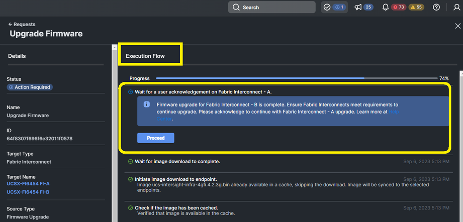The height and width of the screenshot is (222, 463).
Task: Click the Proceed button
Action: pos(156,138)
